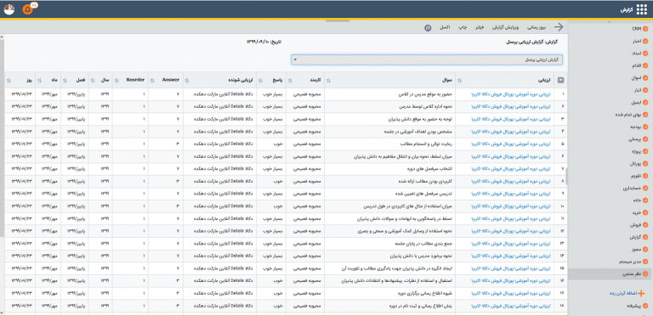Open the بودجه module in sidebar

tap(639, 127)
